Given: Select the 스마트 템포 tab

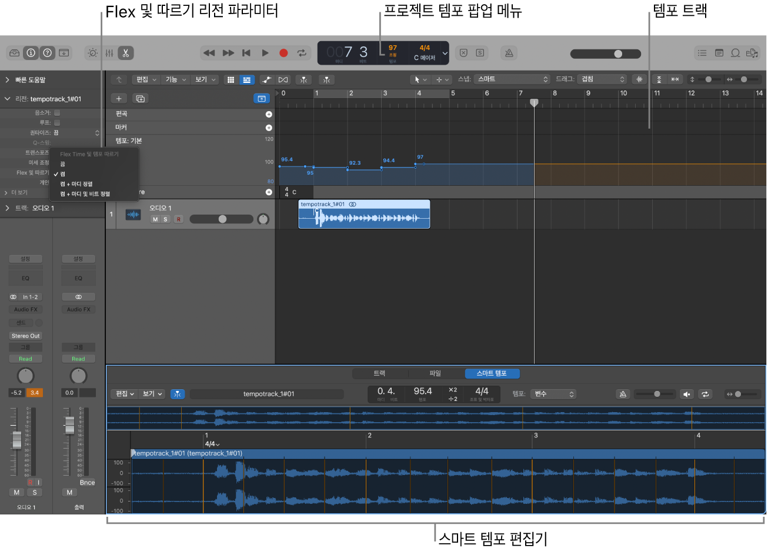Looking at the screenshot, I should tap(492, 373).
